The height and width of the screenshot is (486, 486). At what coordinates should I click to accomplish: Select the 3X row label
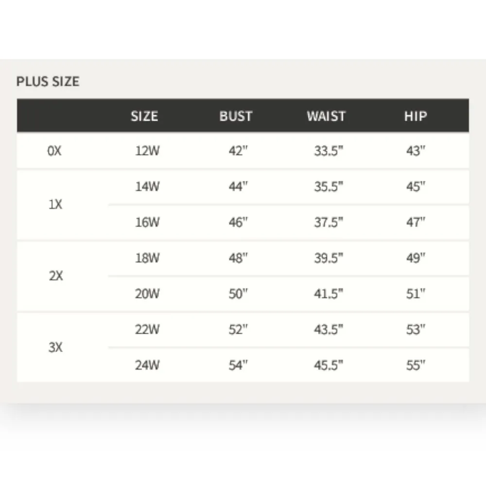pyautogui.click(x=55, y=347)
